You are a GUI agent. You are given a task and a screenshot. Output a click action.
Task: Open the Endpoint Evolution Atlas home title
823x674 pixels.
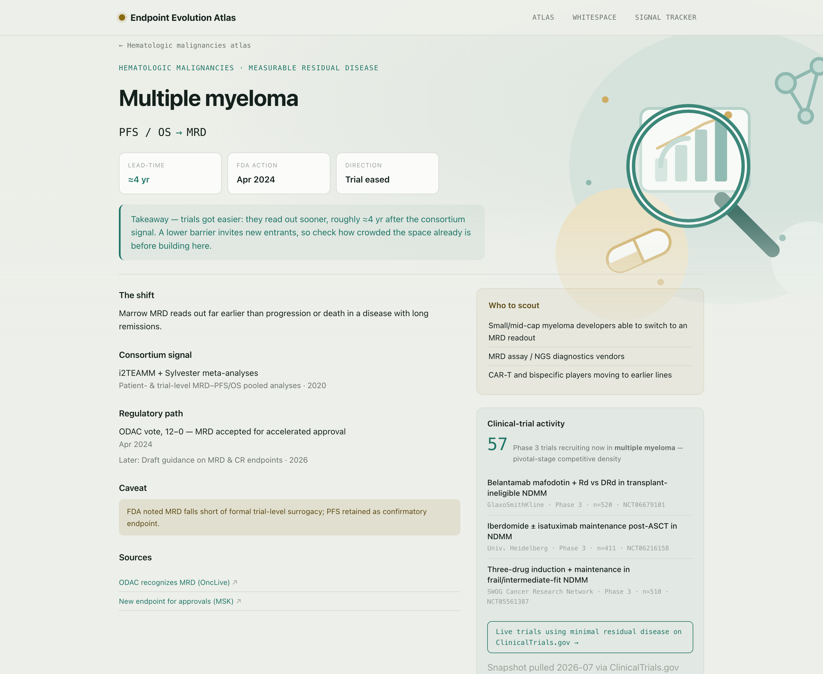[183, 17]
